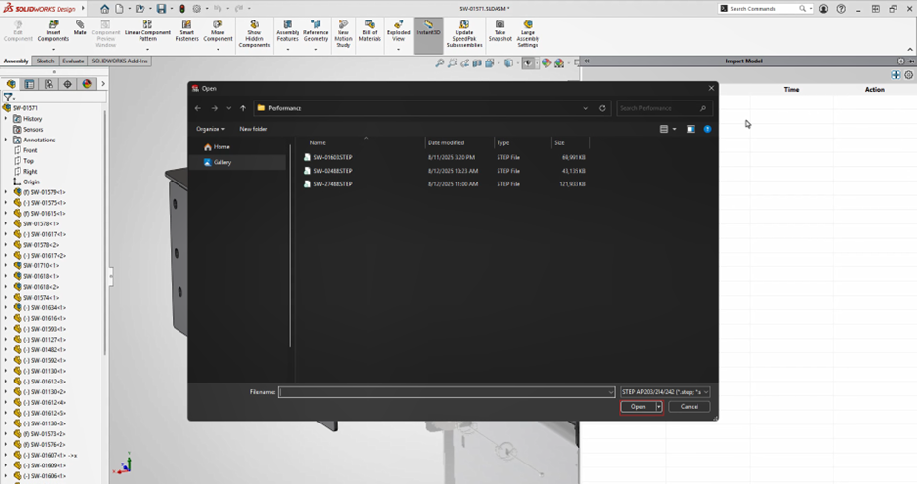Sort files by the Name column header

318,142
